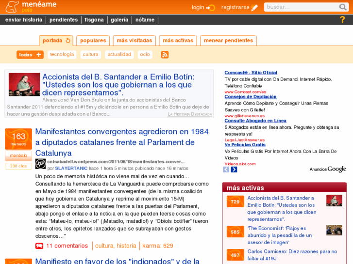Open La Historia Destacada link
The height and width of the screenshot is (264, 353).
point(190,114)
